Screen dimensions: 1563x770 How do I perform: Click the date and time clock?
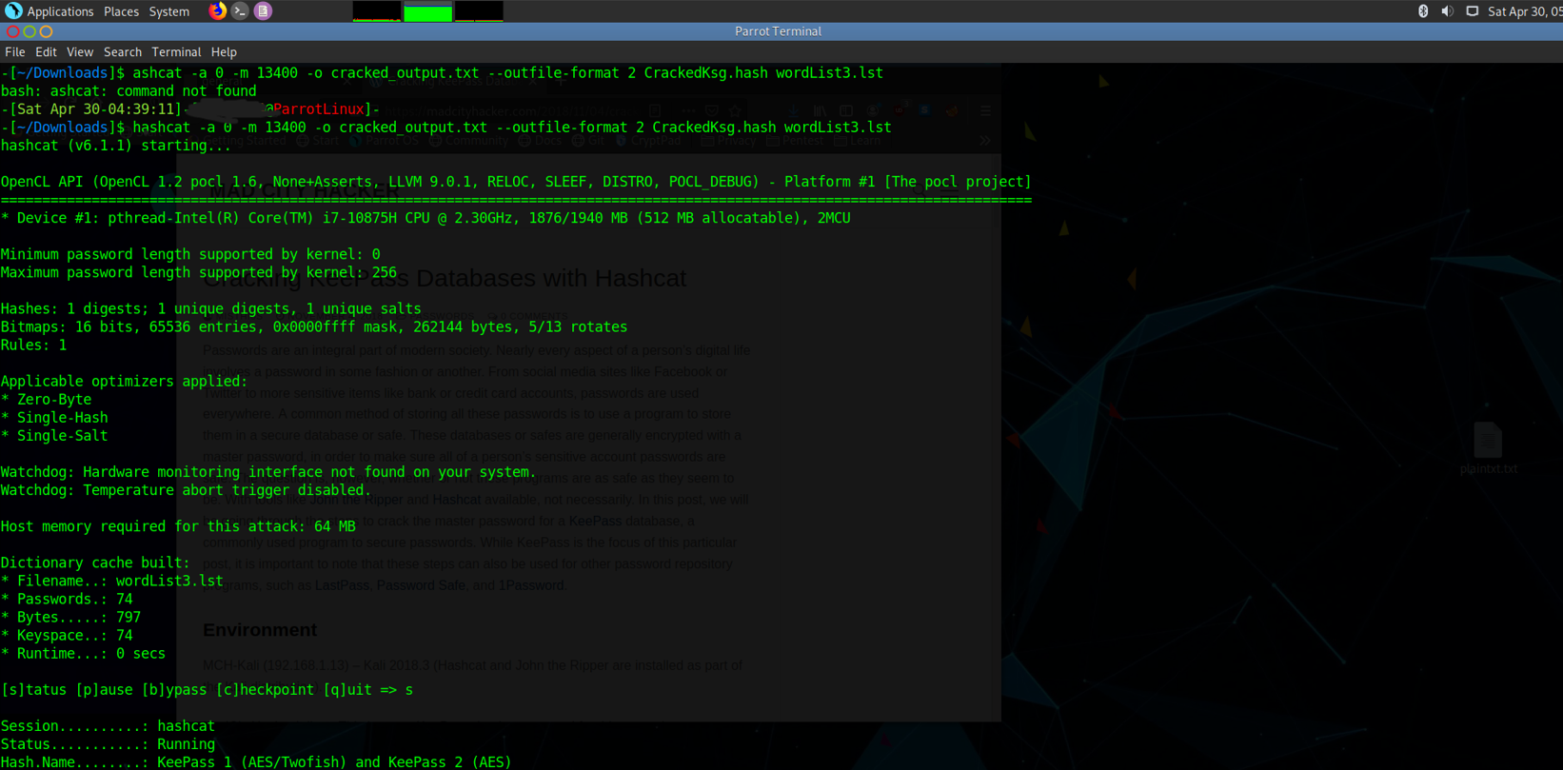point(1524,11)
